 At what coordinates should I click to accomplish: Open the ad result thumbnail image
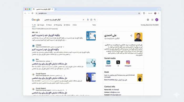[91, 36]
